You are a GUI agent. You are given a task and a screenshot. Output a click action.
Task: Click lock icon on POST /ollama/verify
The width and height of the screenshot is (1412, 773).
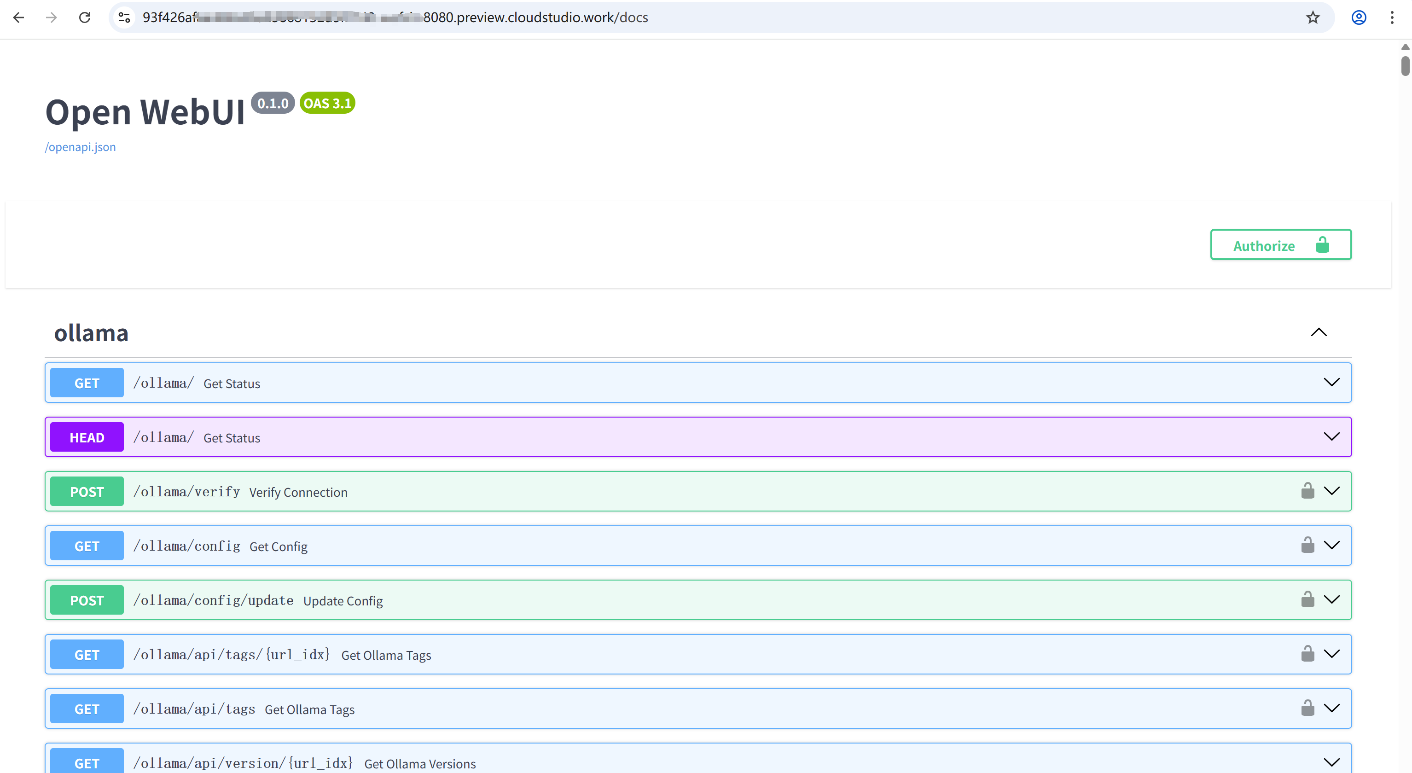pos(1307,491)
